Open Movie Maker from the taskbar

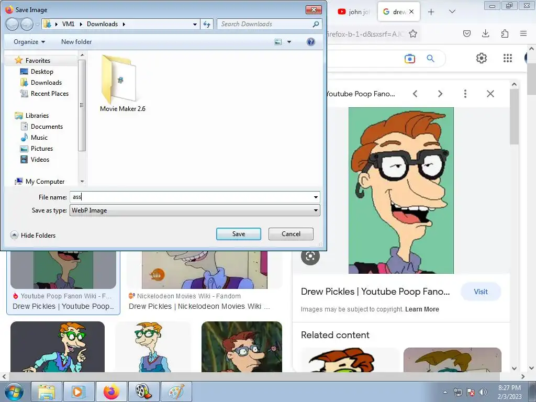point(143,392)
